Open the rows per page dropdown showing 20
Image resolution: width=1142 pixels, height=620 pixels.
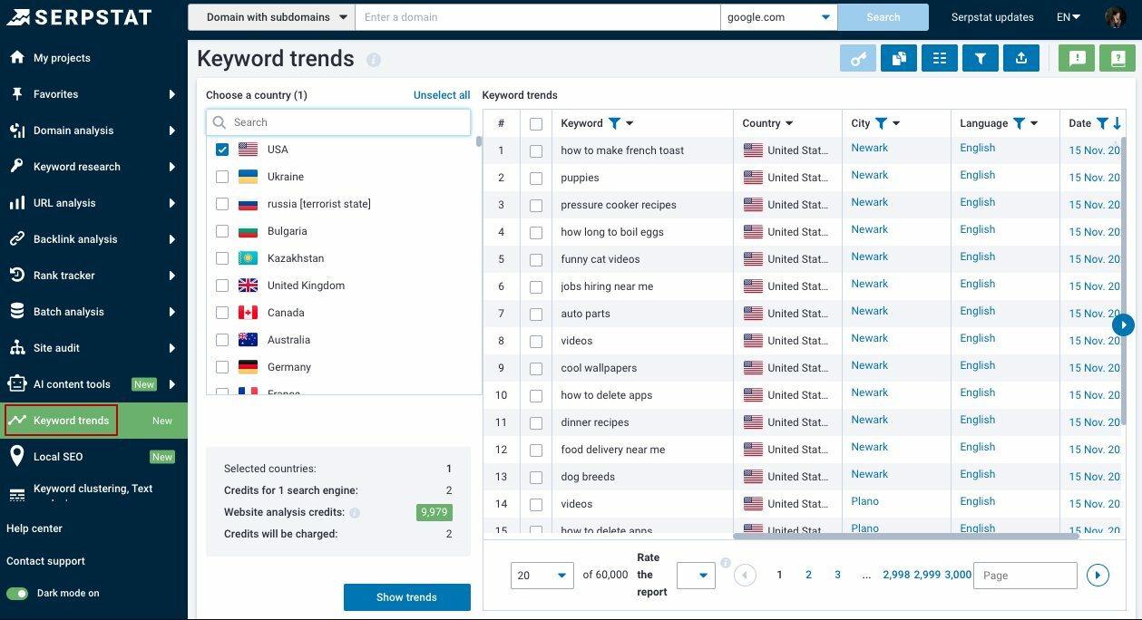(x=543, y=575)
